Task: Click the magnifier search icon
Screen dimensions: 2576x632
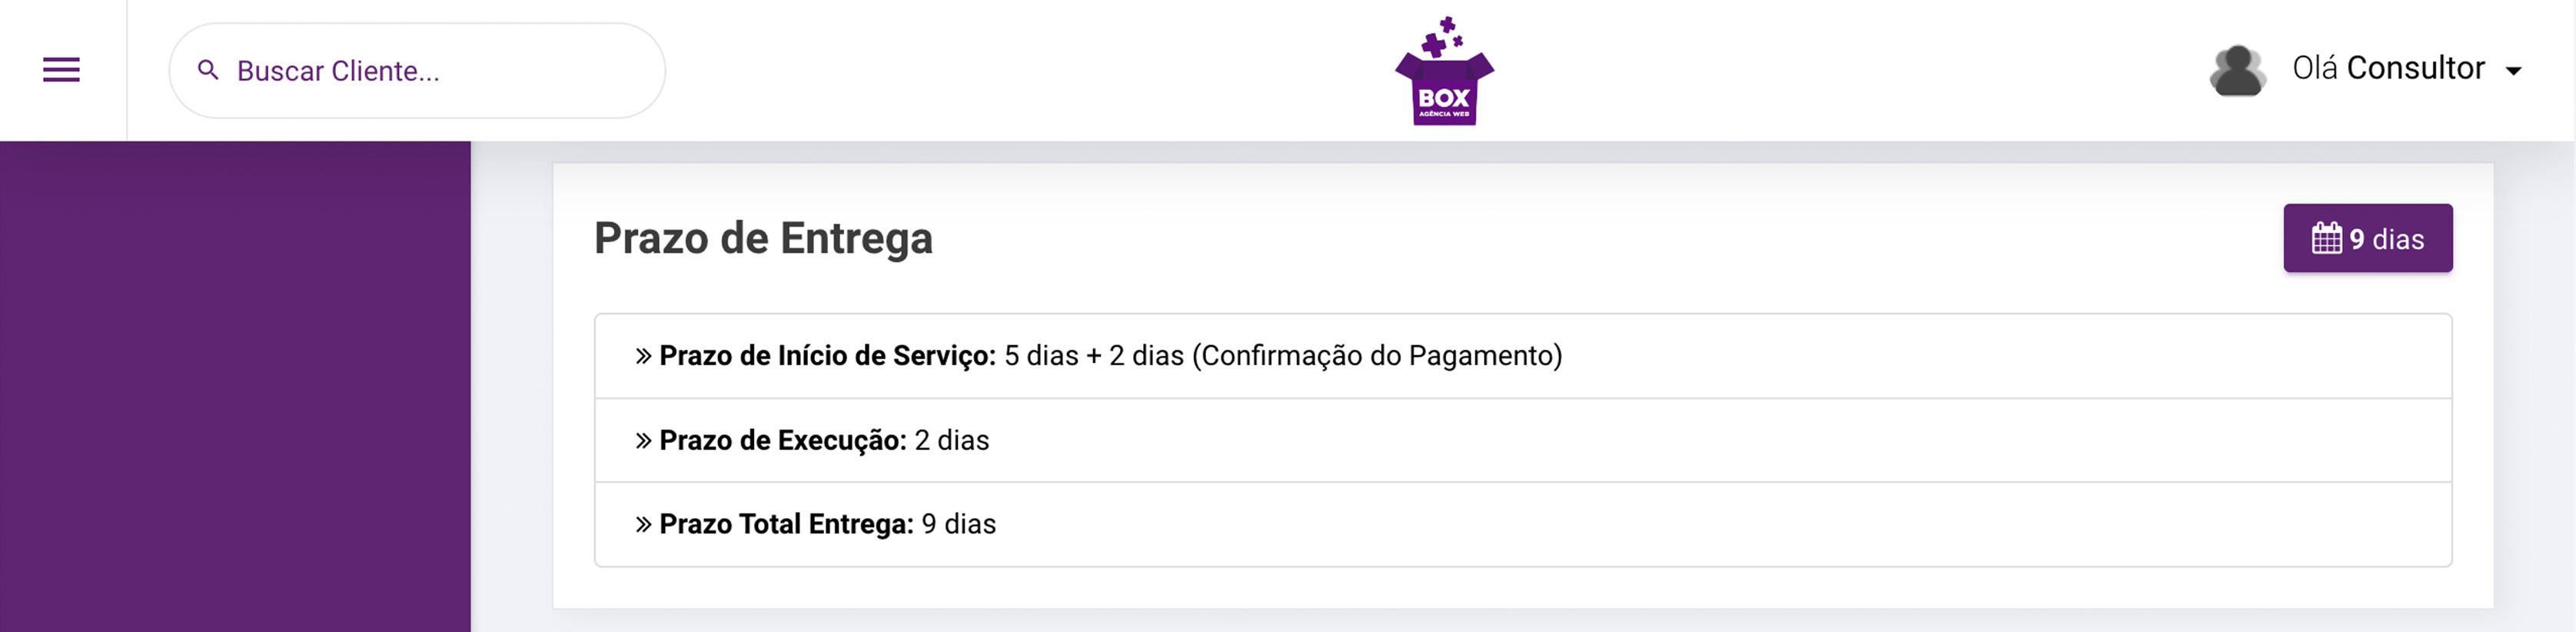Action: tap(208, 70)
